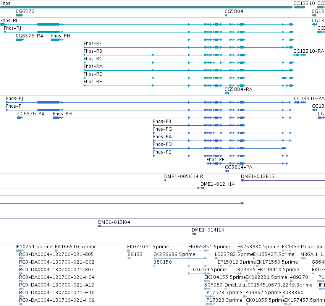Viewport: 325px width, 306px height.
Task: Click the Fhos-RH transcript label
Action: point(61,36)
